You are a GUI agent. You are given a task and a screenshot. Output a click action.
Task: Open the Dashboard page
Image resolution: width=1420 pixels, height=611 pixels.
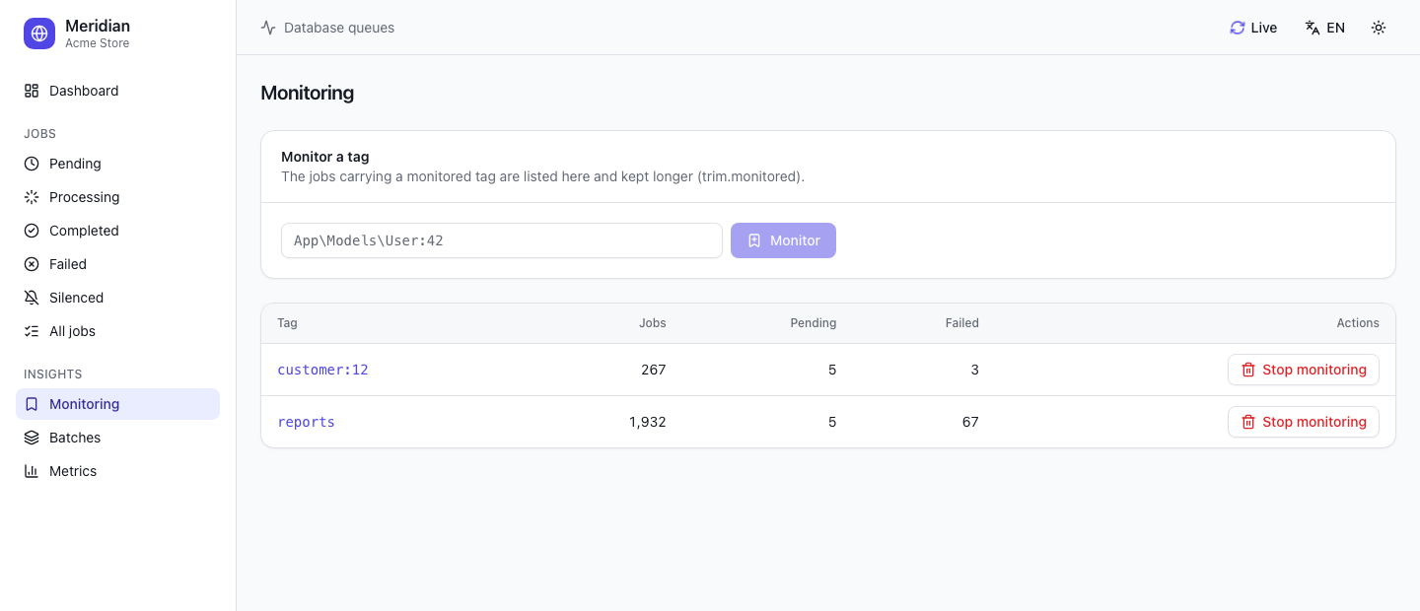tap(117, 91)
